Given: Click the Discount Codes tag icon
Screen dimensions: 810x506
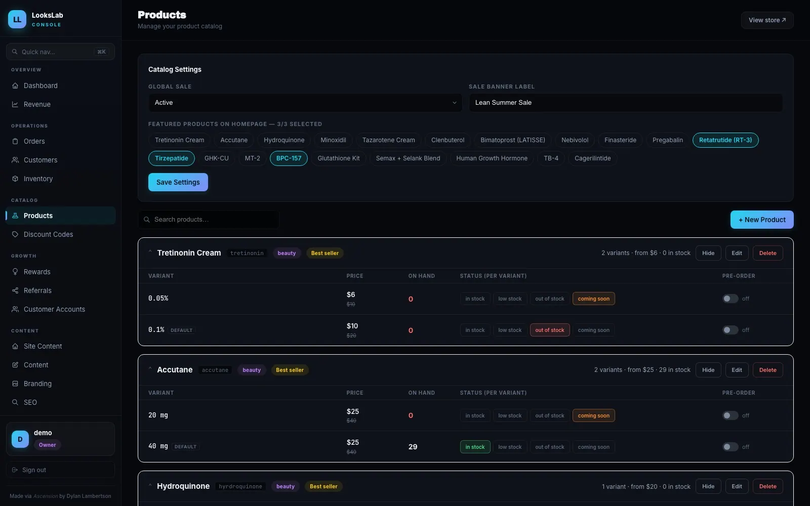Looking at the screenshot, I should (15, 234).
